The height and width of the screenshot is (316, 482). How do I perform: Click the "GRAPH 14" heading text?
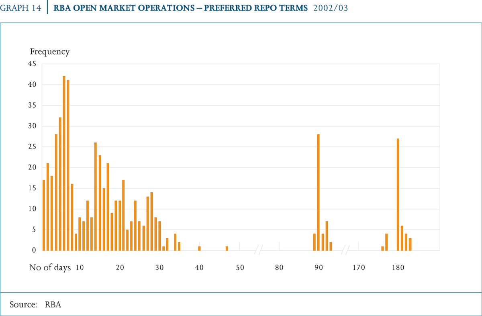21,8
